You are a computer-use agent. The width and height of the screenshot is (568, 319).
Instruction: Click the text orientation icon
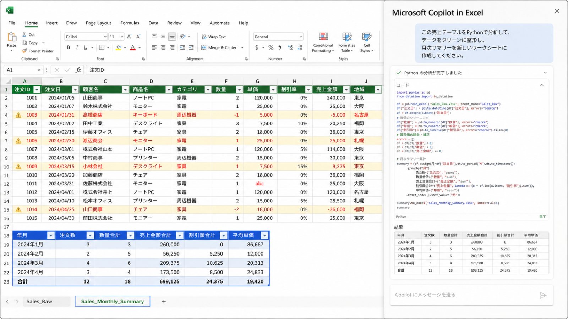click(x=183, y=36)
